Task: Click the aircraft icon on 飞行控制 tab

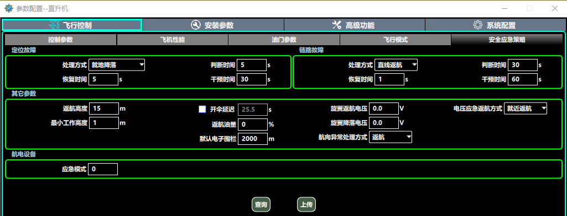Action: pos(54,25)
